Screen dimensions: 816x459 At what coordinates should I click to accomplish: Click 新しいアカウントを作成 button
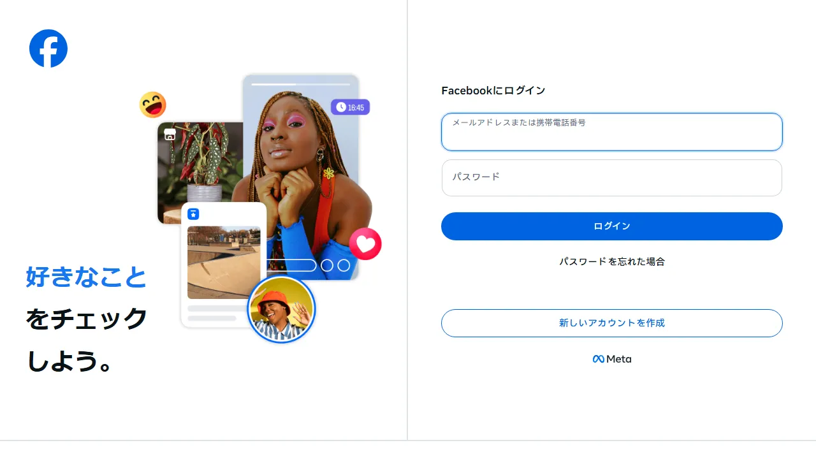(x=612, y=323)
